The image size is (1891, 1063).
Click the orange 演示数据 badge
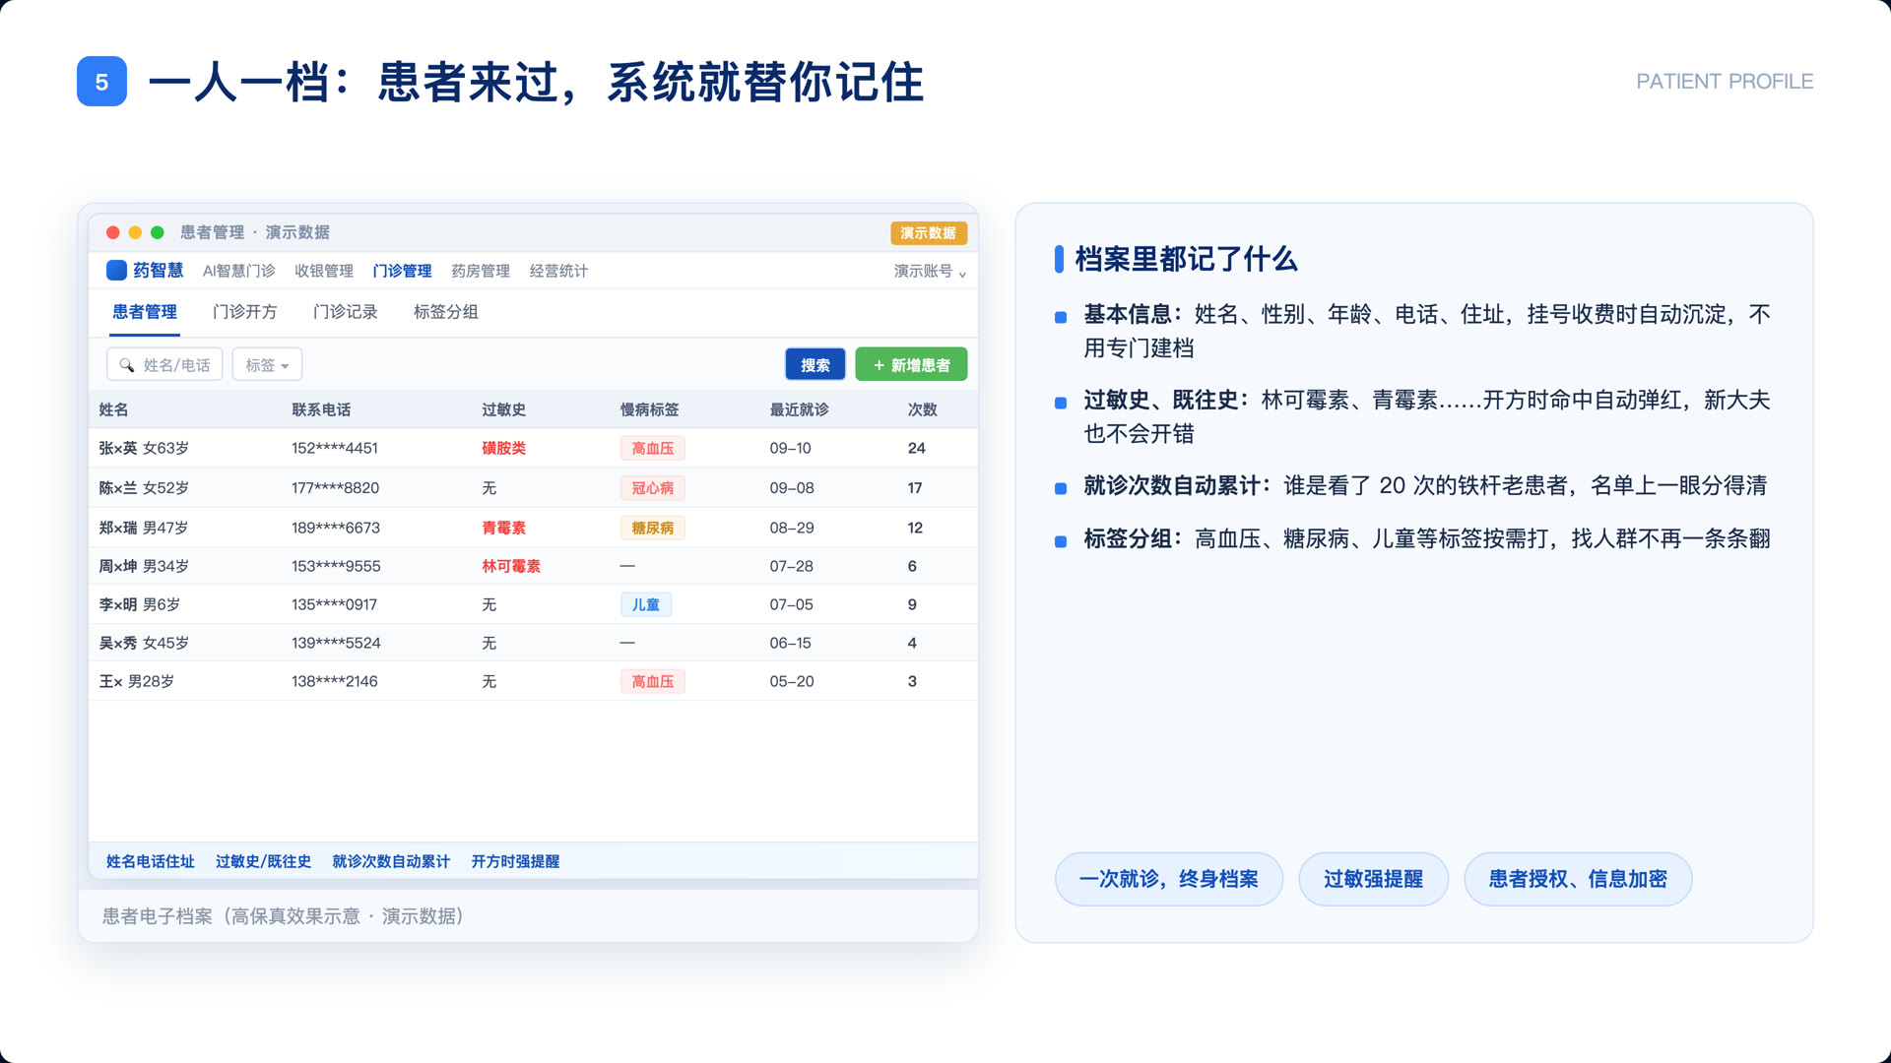[x=928, y=232]
